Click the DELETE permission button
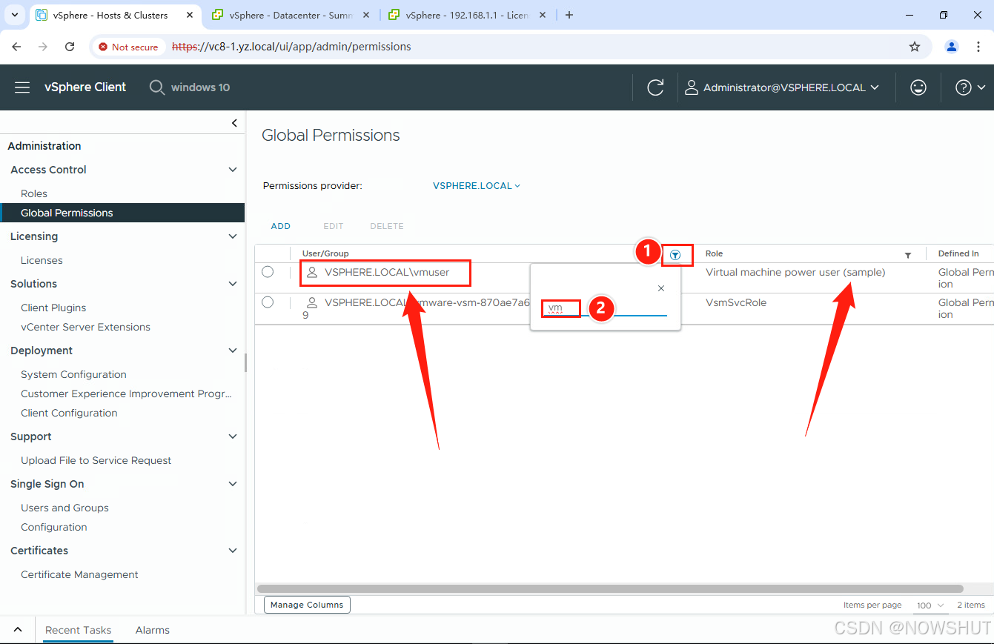 (x=387, y=226)
